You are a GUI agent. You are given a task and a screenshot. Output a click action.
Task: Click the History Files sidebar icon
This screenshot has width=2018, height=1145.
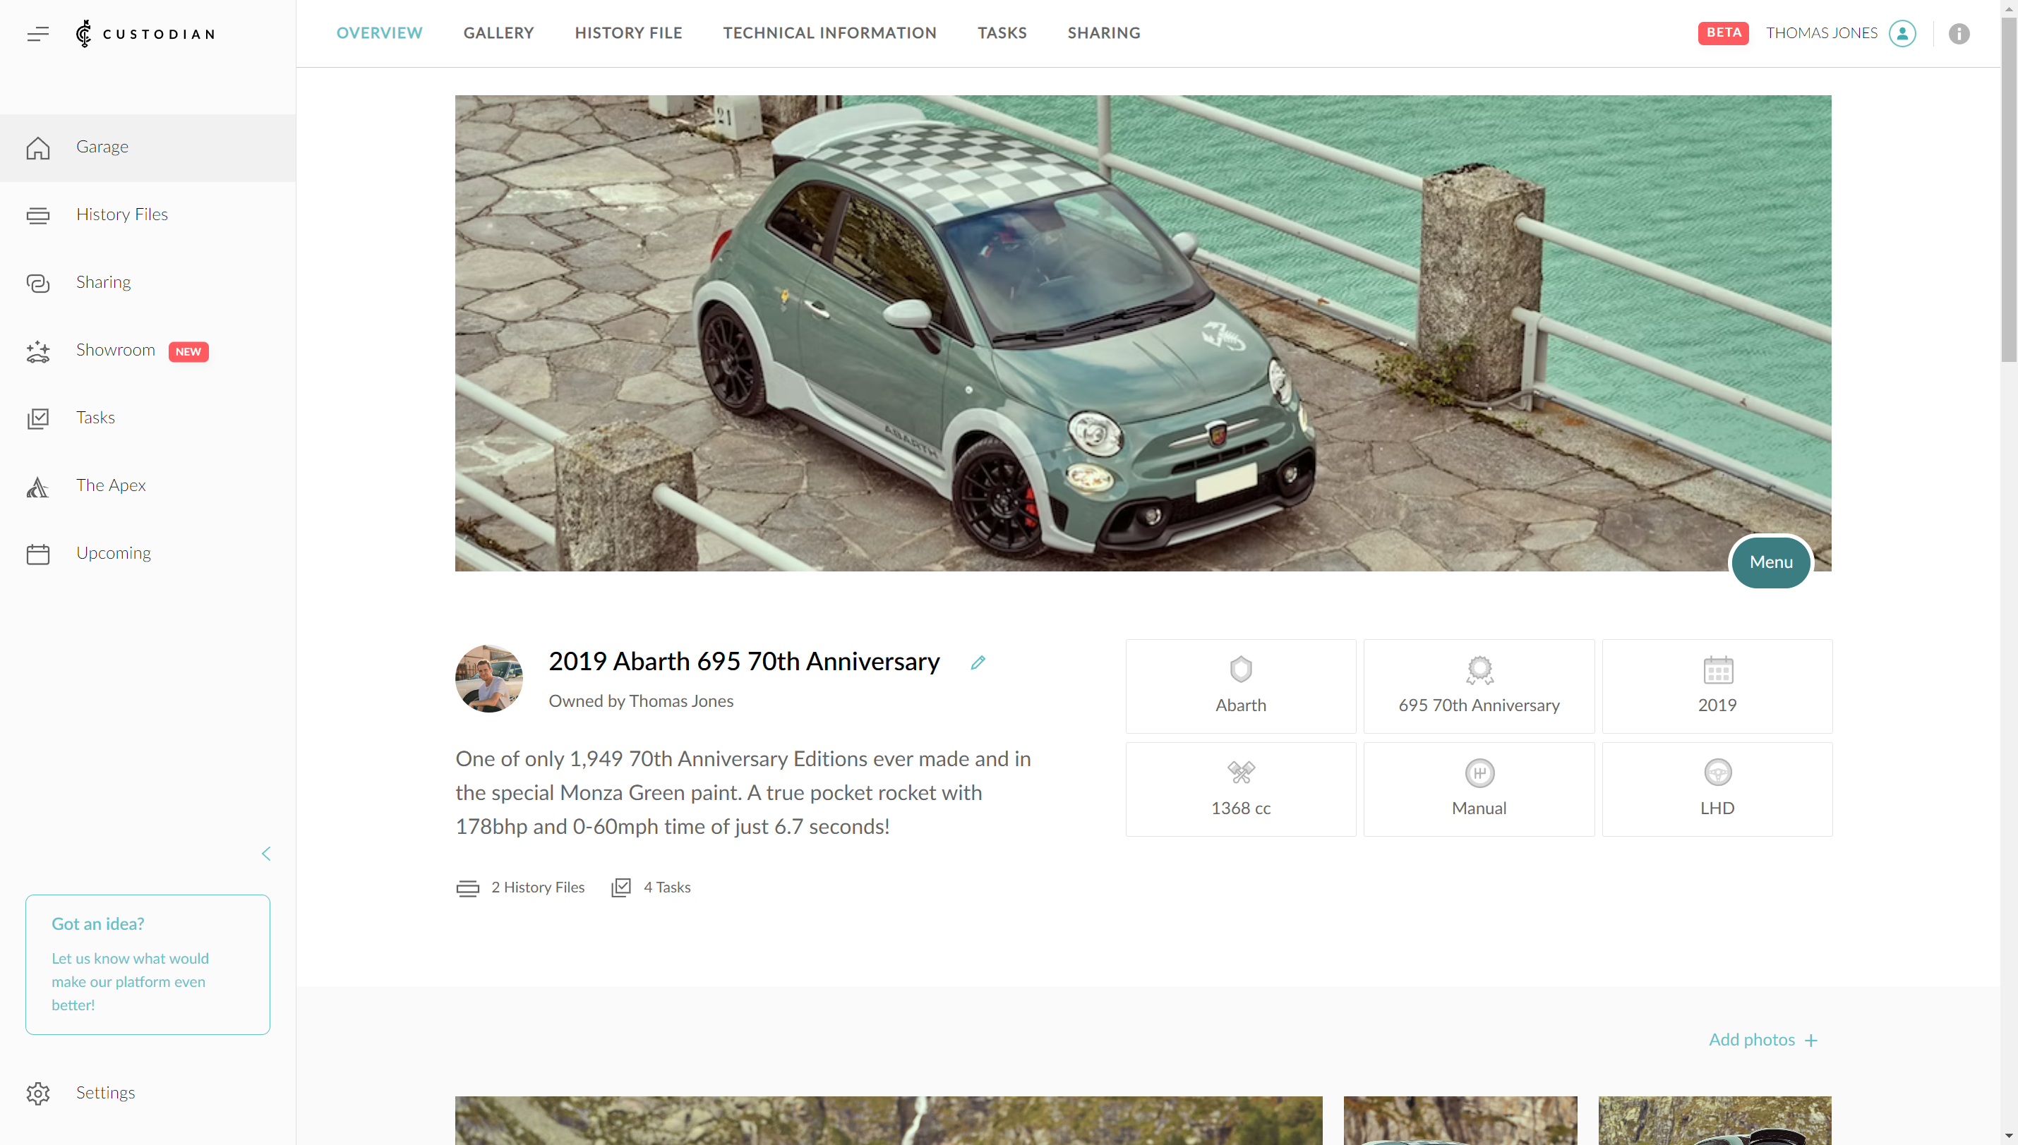pyautogui.click(x=38, y=215)
